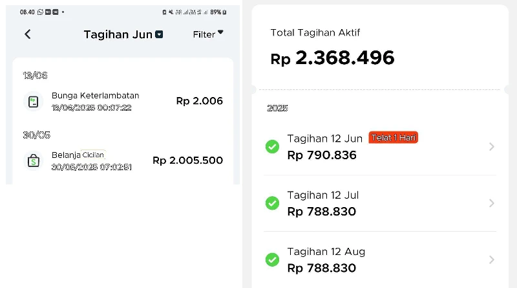Expand Tagihan 12 Jun with right chevron
Image resolution: width=517 pixels, height=288 pixels.
[492, 147]
